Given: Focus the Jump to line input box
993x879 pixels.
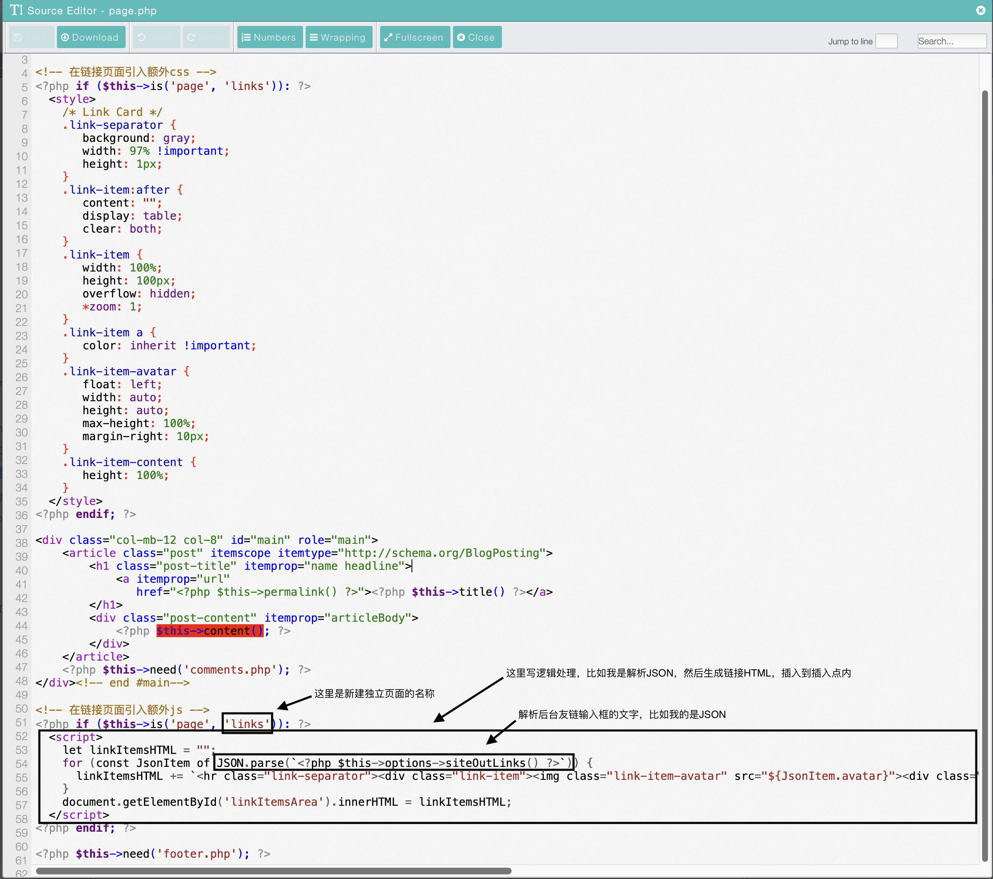Looking at the screenshot, I should tap(886, 41).
